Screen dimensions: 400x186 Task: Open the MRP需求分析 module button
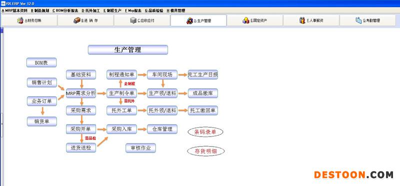[x=81, y=93]
